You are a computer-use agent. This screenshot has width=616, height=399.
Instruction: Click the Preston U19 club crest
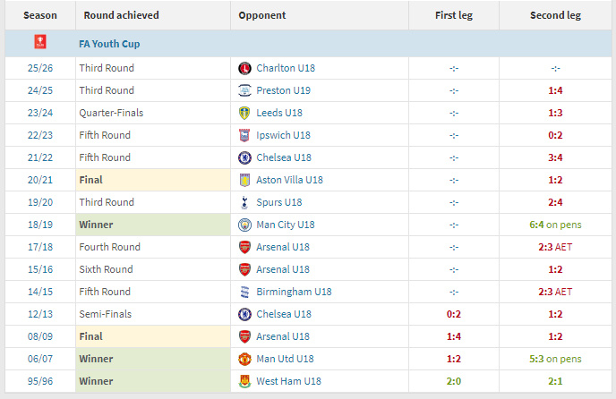(244, 90)
